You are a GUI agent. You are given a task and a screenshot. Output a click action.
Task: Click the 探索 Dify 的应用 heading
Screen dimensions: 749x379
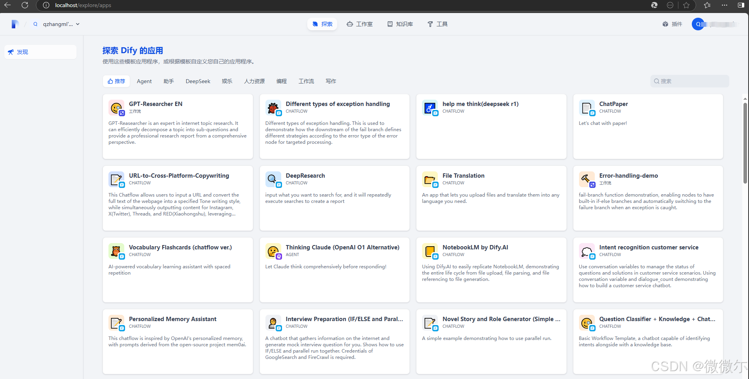tap(133, 50)
